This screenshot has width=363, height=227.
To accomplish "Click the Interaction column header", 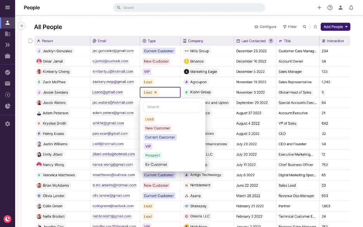I will coord(335,41).
